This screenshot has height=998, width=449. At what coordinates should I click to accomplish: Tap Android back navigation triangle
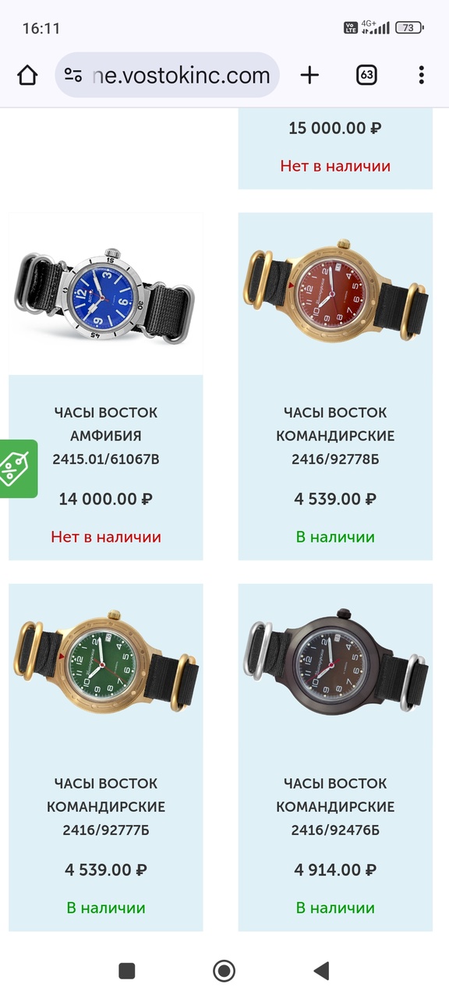321,970
